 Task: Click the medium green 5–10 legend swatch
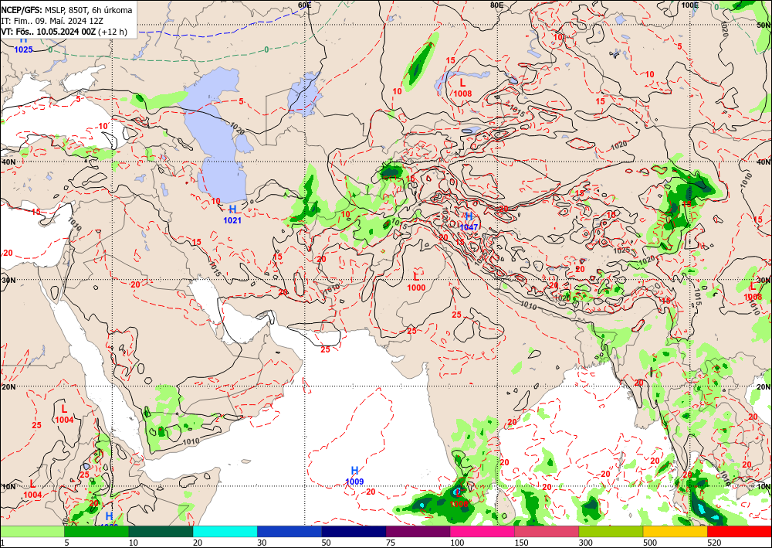tap(96, 532)
